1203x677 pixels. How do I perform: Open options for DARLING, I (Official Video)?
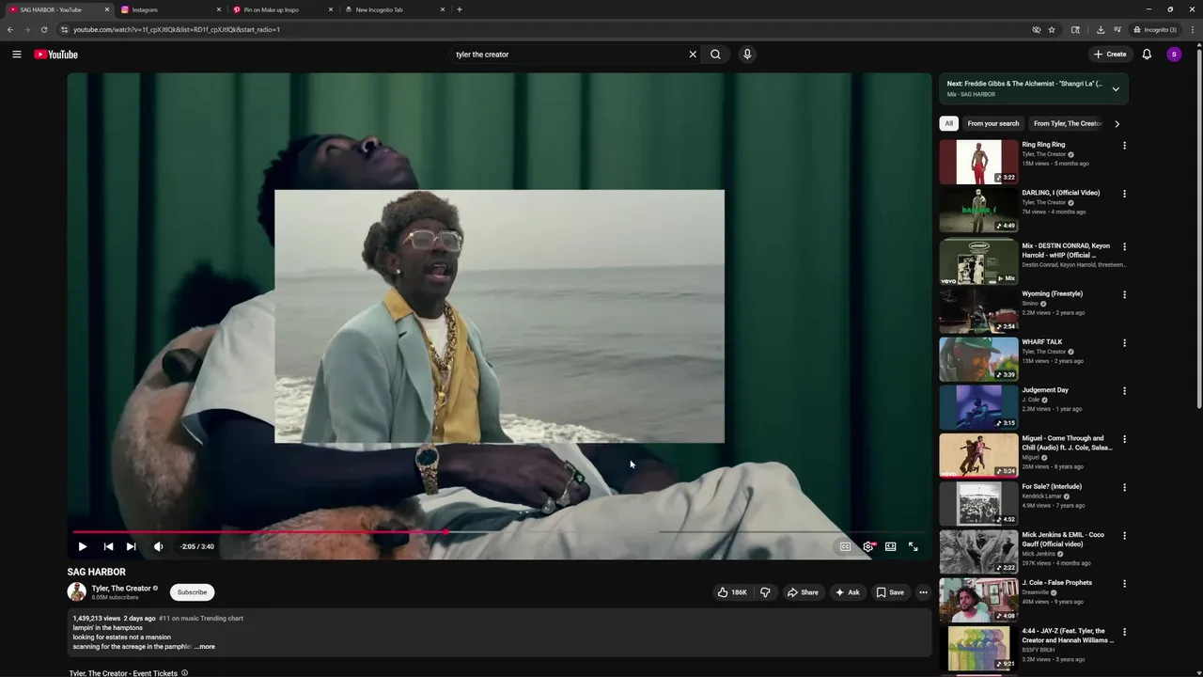(x=1124, y=194)
